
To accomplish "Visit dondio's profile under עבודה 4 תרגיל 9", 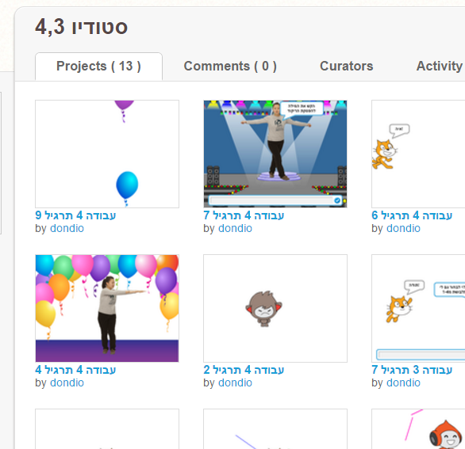I will 67,229.
